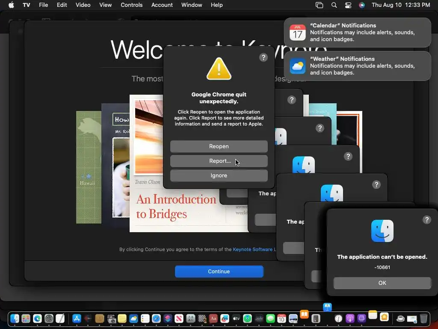Open the Trash in the Dock
The height and width of the screenshot is (329, 438).
(x=423, y=318)
